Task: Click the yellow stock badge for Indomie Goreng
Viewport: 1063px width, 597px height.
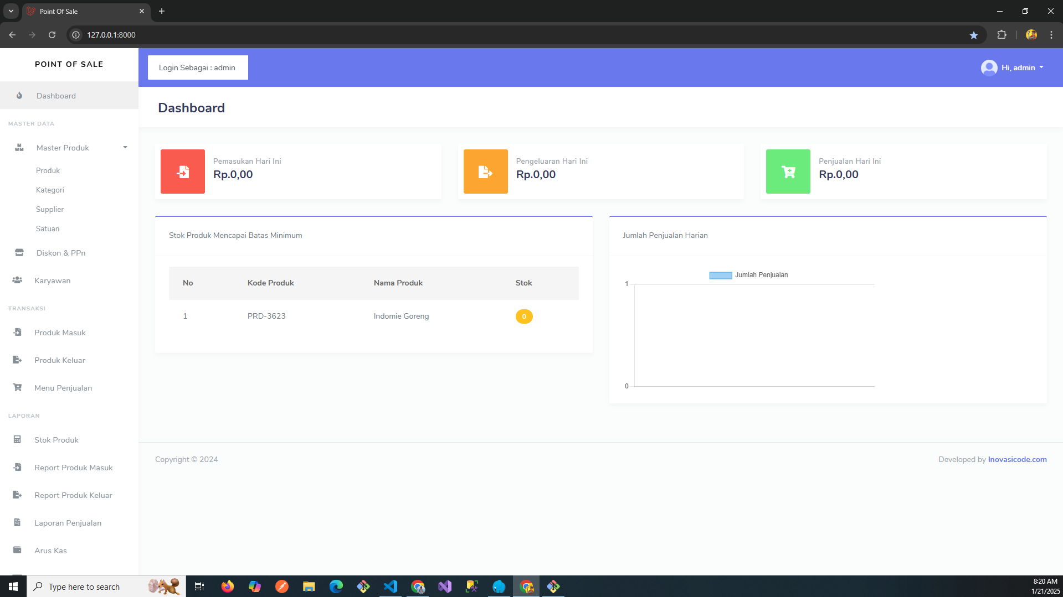Action: pos(523,316)
